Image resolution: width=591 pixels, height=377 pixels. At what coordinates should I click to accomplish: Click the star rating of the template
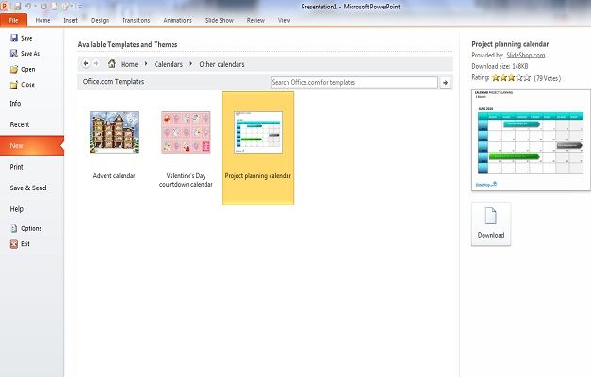511,78
